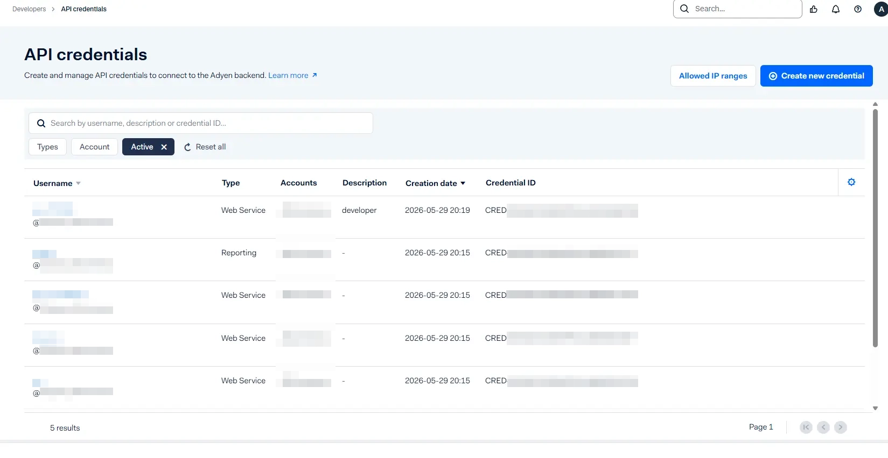Screen dimensions: 888x458
Task: Click the 2026-05-29 20:19 creation date
Action: click(x=437, y=210)
